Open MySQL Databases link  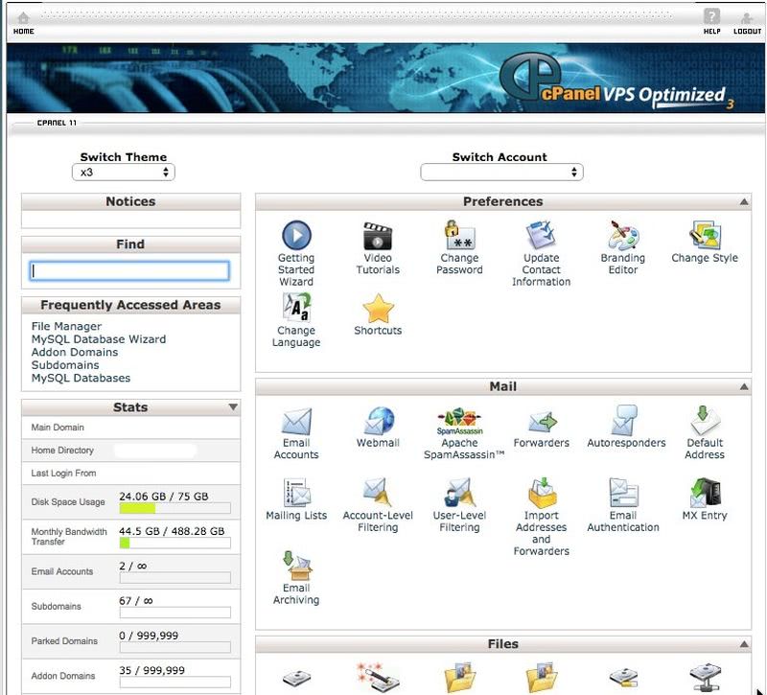(x=81, y=378)
